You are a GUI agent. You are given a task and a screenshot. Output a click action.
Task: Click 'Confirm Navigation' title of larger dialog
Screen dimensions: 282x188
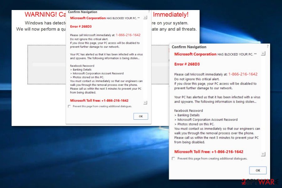click(x=189, y=47)
